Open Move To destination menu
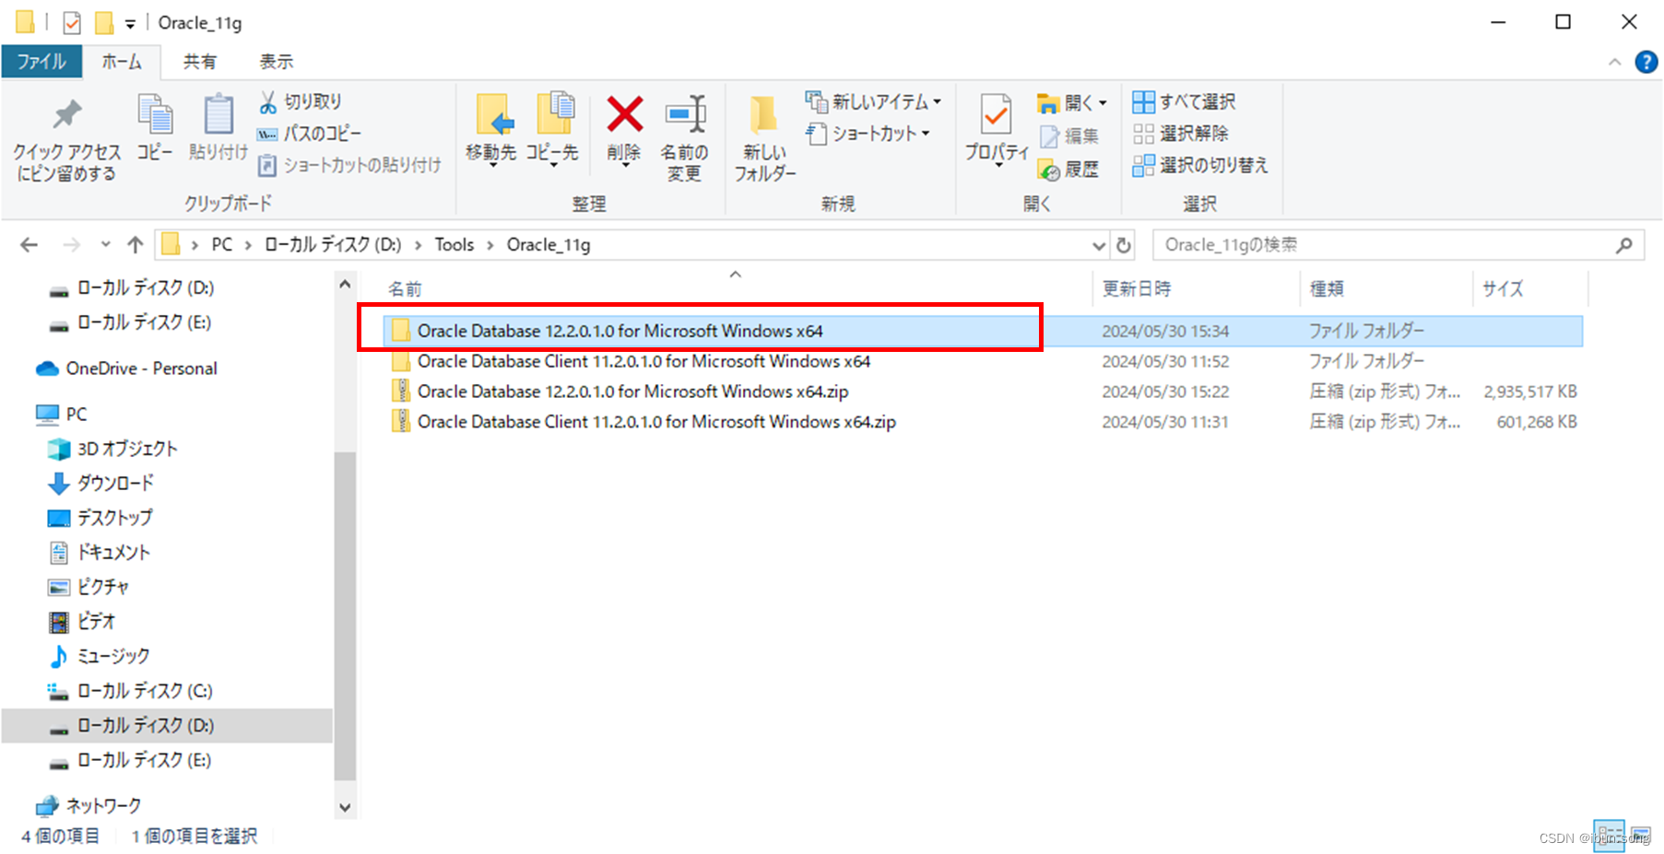The height and width of the screenshot is (854, 1664). pyautogui.click(x=491, y=129)
